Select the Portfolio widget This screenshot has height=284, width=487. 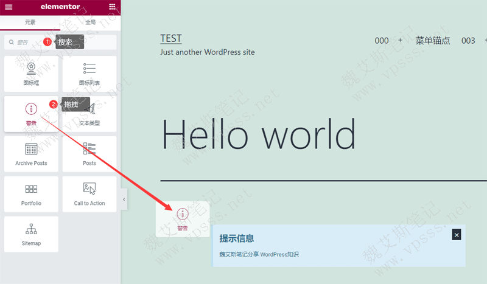31,194
